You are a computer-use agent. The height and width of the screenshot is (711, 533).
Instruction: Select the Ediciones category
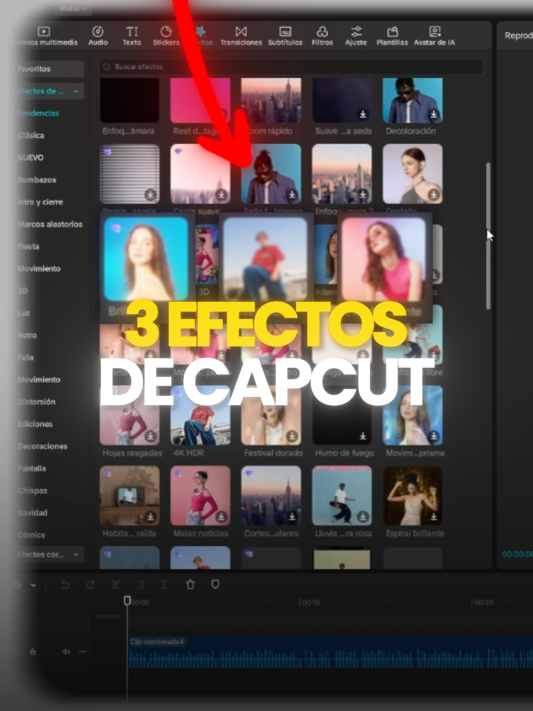(x=35, y=424)
